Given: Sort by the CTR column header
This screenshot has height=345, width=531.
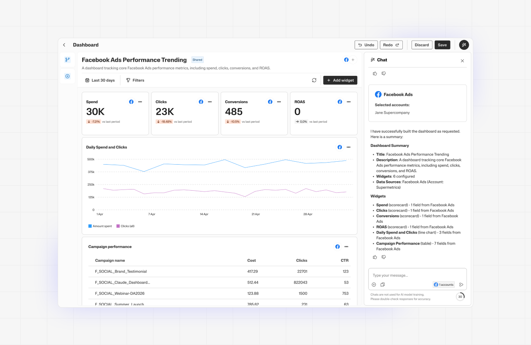Looking at the screenshot, I should coord(344,260).
